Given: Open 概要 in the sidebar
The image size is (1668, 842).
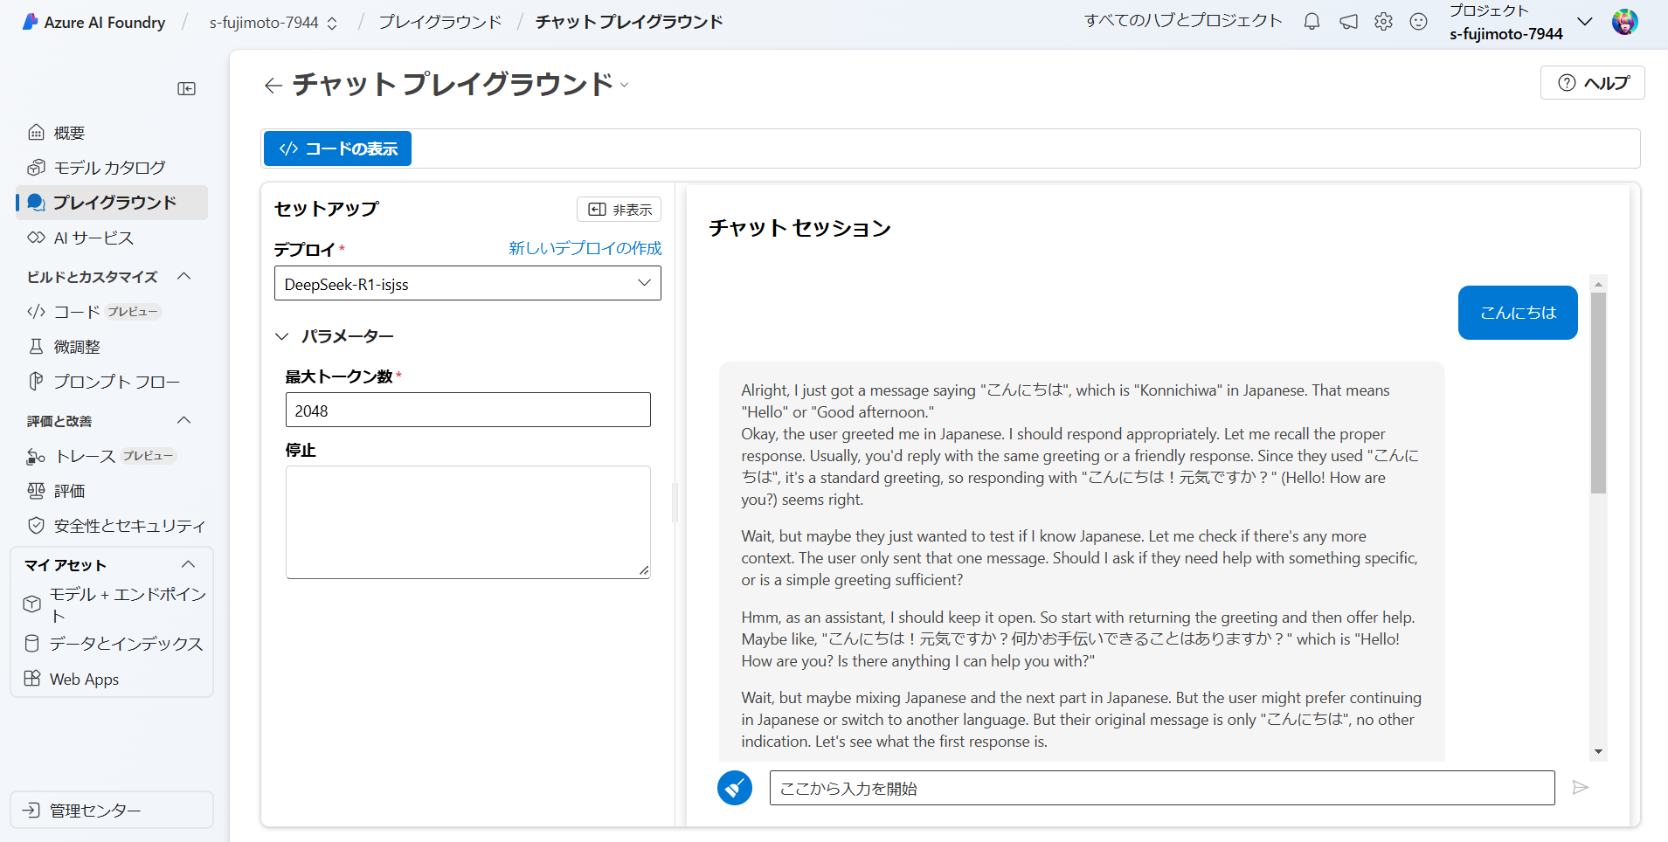Looking at the screenshot, I should point(112,133).
